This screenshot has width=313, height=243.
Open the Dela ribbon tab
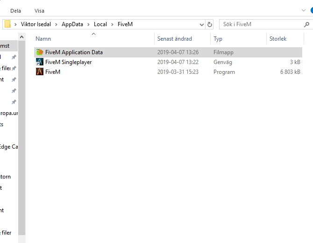[x=15, y=11]
